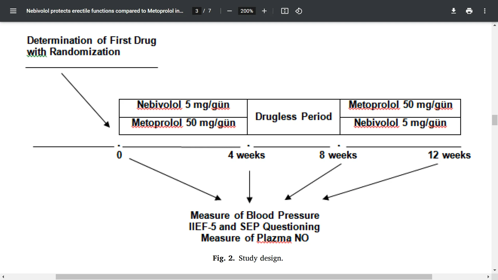Select the zoom level field 200%

point(247,11)
